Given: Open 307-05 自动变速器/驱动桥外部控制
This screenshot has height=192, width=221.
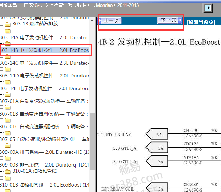Looking at the screenshot, I should click(45, 139).
